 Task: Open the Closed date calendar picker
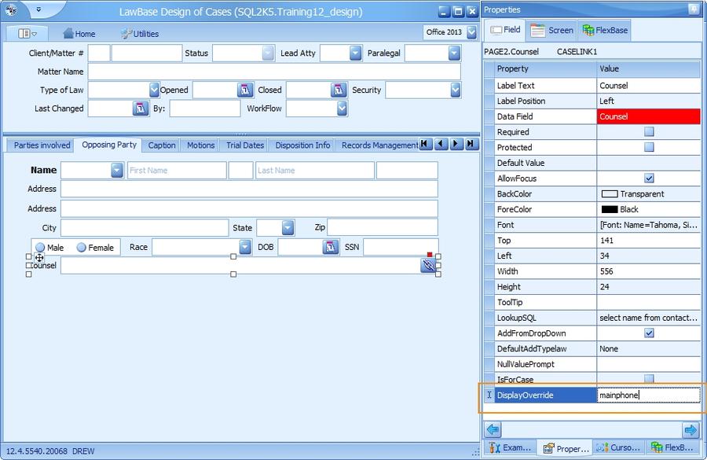[x=339, y=90]
